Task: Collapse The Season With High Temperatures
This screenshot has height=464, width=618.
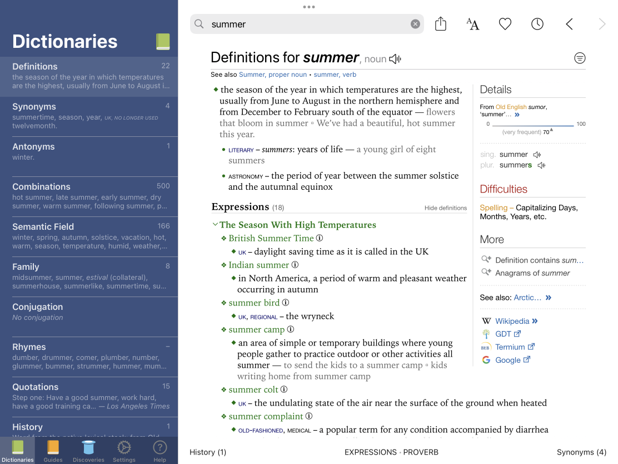Action: 215,225
